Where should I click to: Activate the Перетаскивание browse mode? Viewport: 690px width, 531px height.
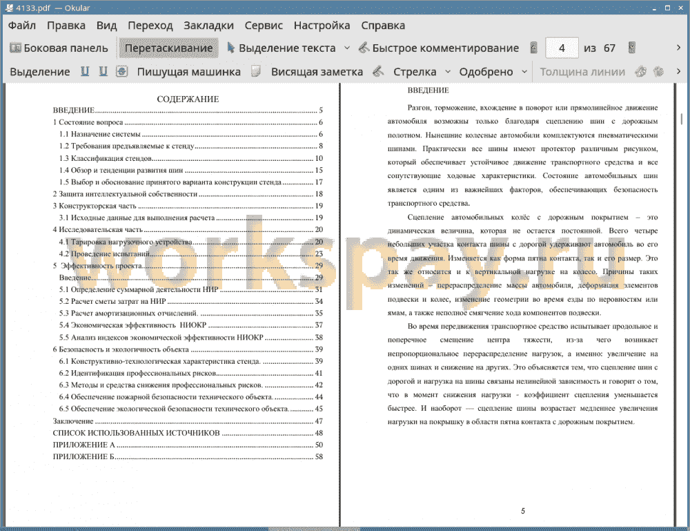point(168,48)
